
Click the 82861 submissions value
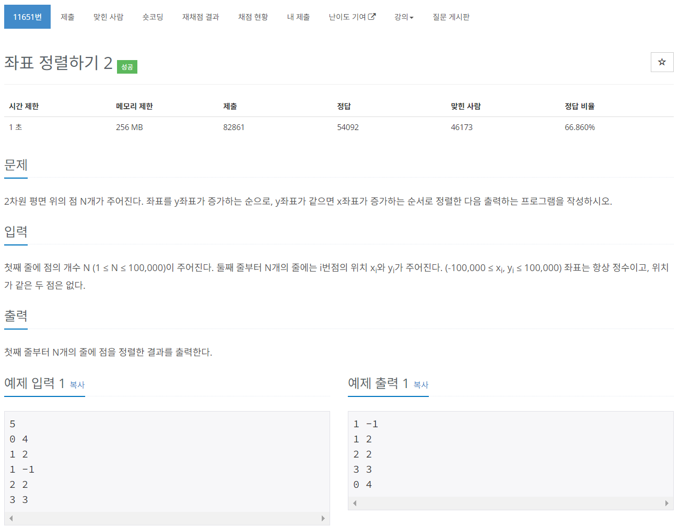pos(234,127)
